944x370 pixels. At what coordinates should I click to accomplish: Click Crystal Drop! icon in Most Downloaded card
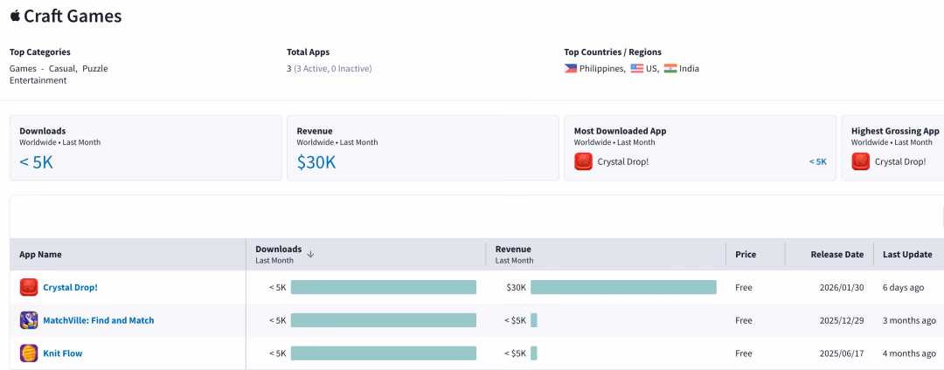click(583, 161)
